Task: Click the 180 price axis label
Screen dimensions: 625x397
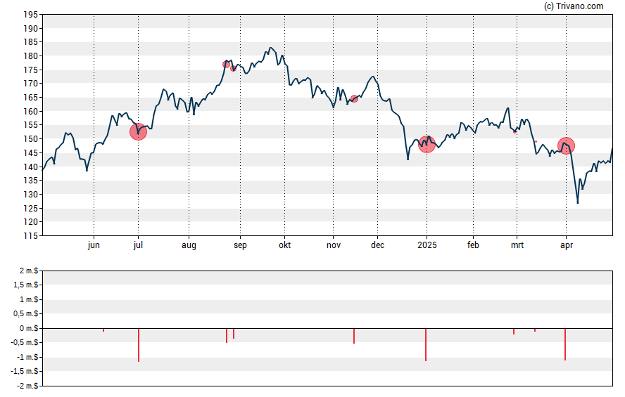Action: tap(31, 56)
